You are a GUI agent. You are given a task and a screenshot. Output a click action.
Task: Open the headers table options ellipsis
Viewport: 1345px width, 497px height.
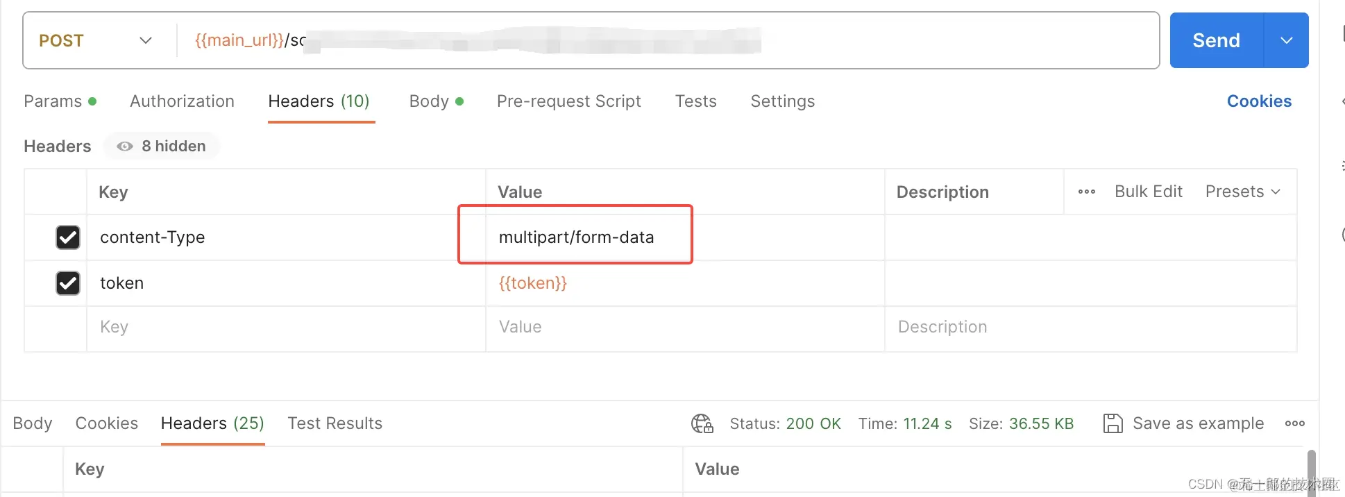[1087, 192]
